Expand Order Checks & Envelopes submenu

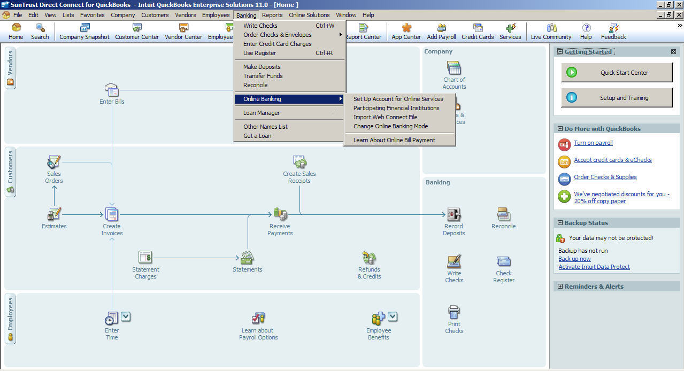pyautogui.click(x=290, y=35)
